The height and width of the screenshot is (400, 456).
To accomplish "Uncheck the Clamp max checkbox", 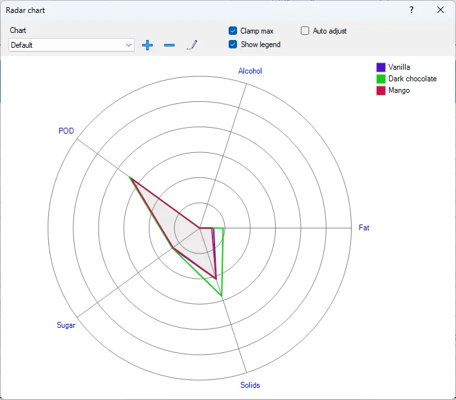I will point(233,30).
